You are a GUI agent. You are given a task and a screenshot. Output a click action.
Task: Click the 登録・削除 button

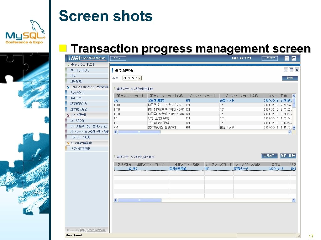coord(288,156)
